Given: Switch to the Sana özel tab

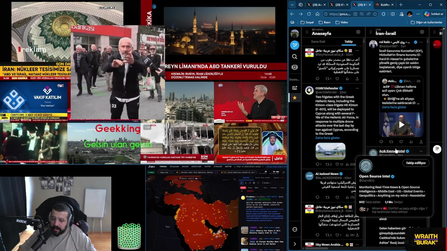Looking at the screenshot, I should (318, 41).
